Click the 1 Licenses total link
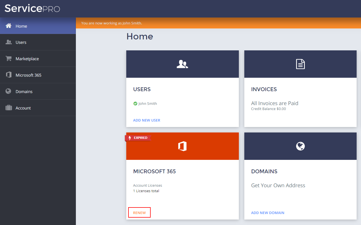Screen dimensions: 361x225 146,191
